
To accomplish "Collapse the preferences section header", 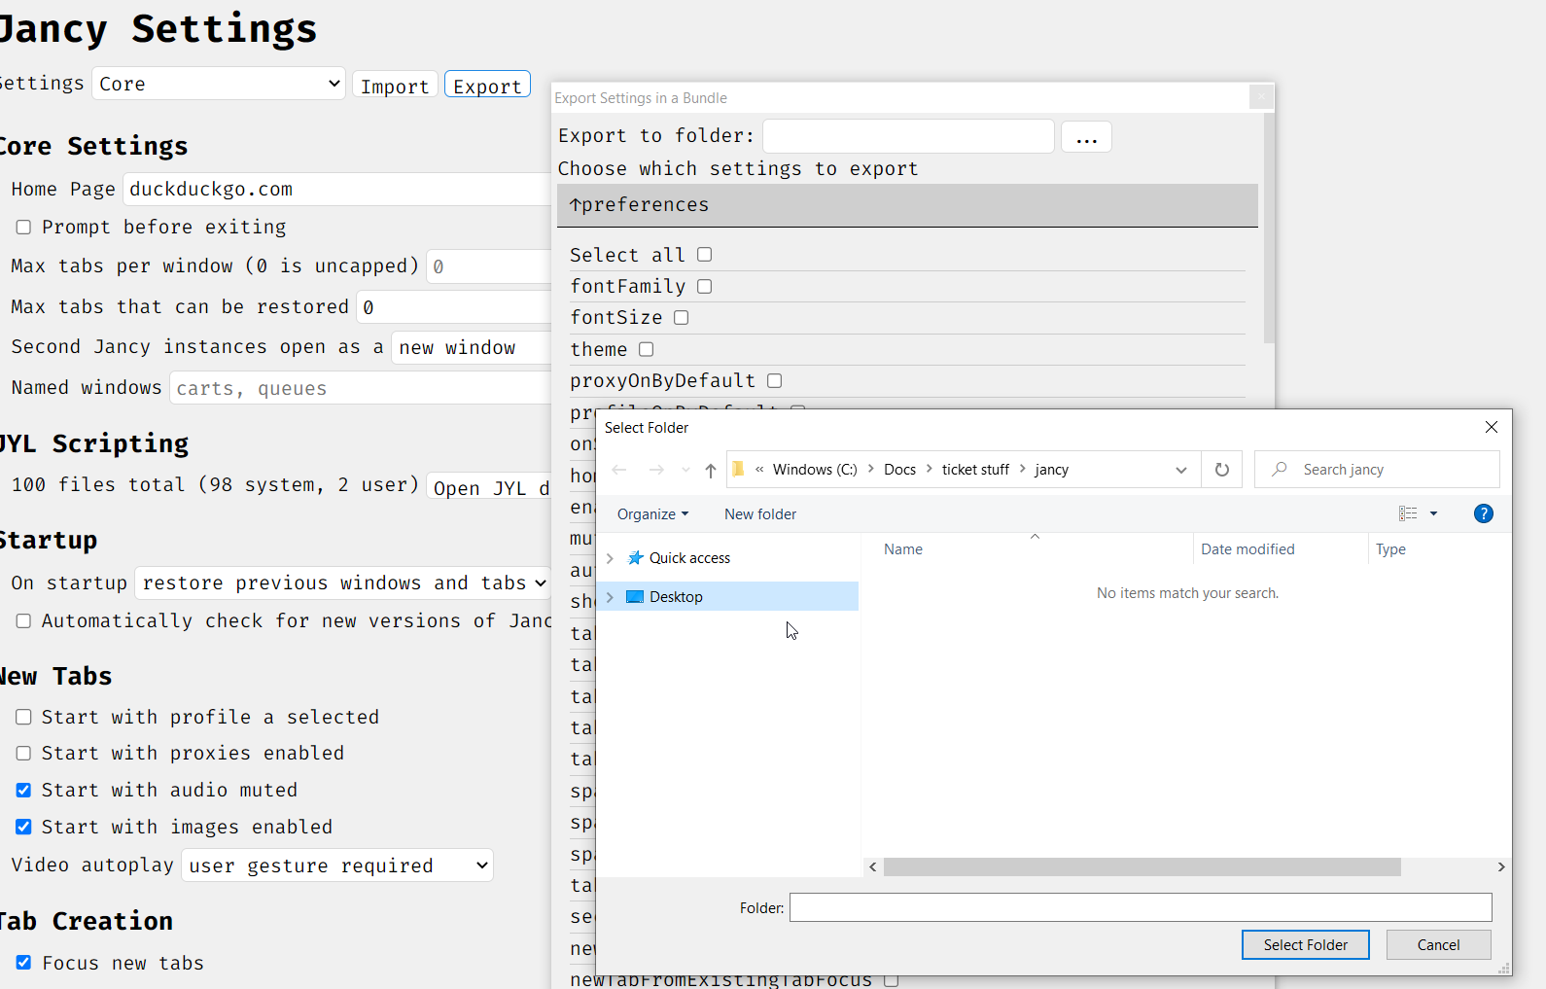I will tap(907, 205).
